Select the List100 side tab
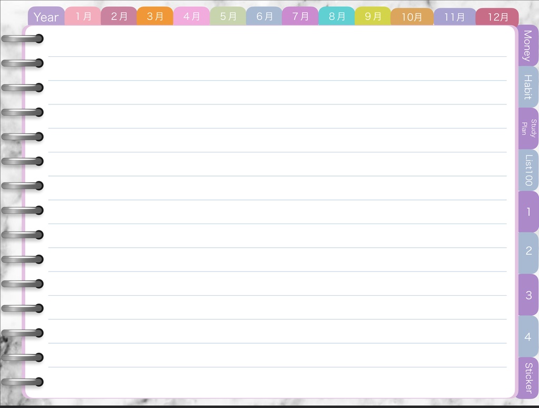Image resolution: width=539 pixels, height=408 pixels. (528, 170)
